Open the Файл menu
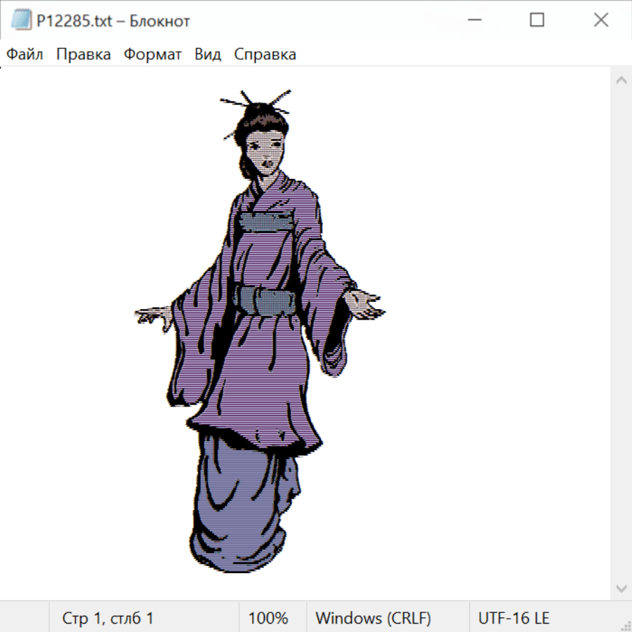 (x=25, y=55)
